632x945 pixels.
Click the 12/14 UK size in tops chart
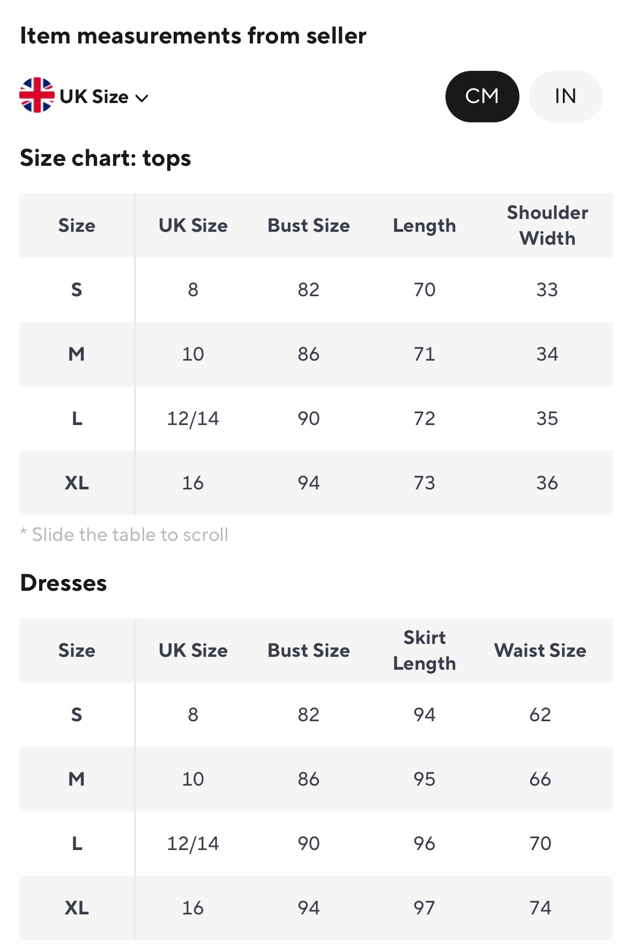coord(193,419)
